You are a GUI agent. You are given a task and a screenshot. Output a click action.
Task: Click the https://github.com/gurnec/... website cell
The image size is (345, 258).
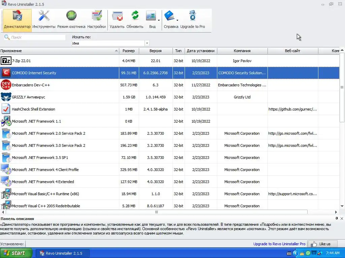[x=293, y=109]
